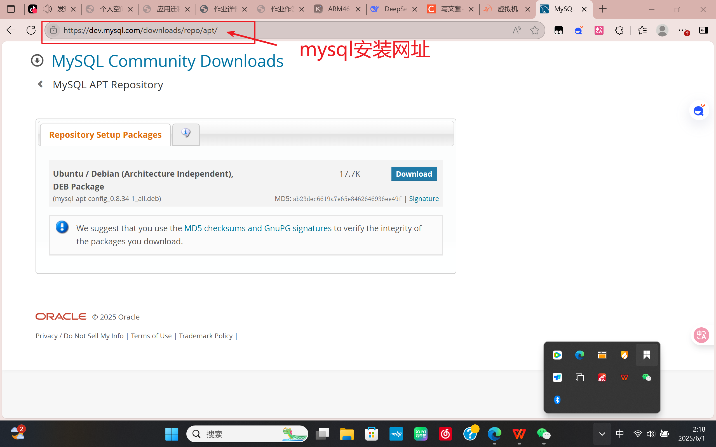
Task: Go back using the MySQL APT Repository chevron
Action: [x=41, y=84]
